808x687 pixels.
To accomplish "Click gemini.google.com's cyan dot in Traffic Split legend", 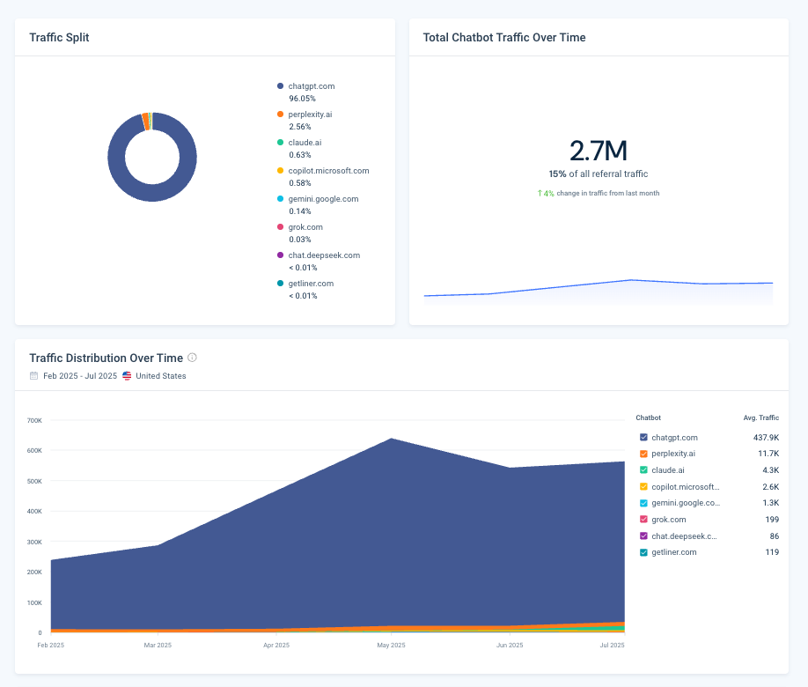I will pyautogui.click(x=280, y=199).
